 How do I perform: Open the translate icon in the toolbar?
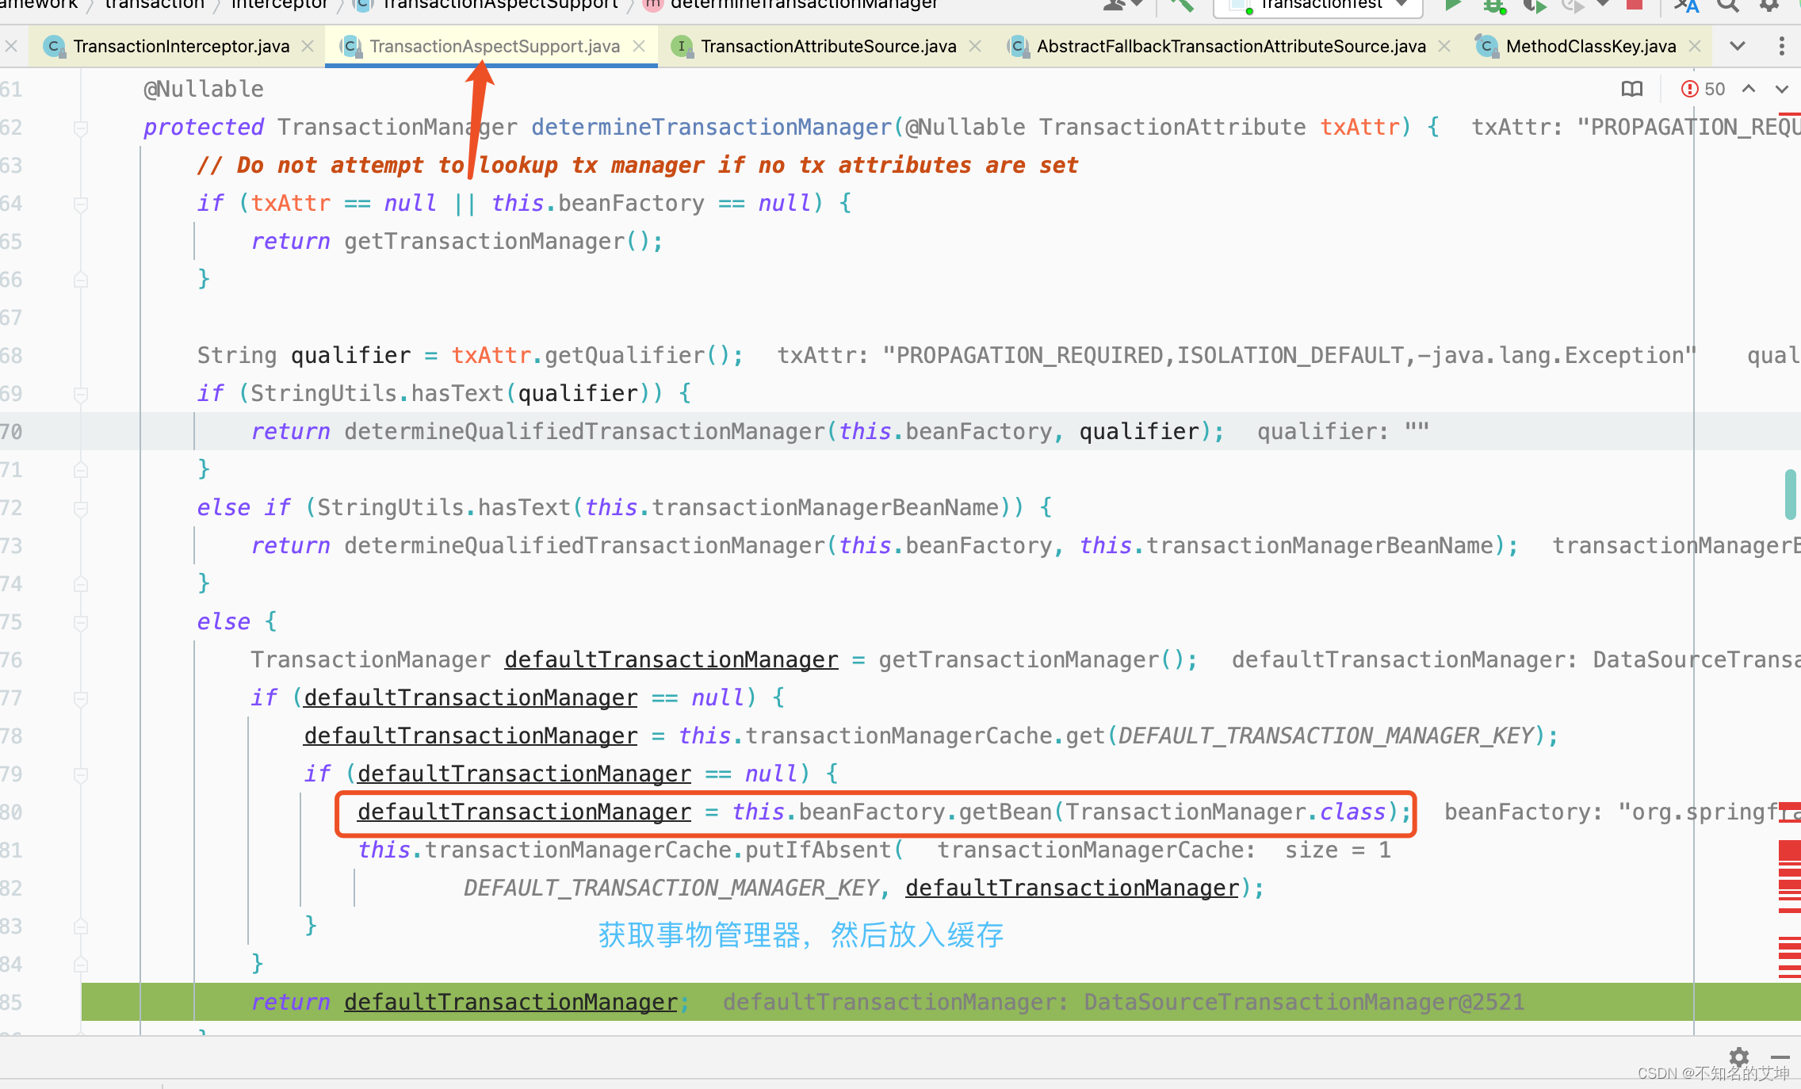[1686, 5]
